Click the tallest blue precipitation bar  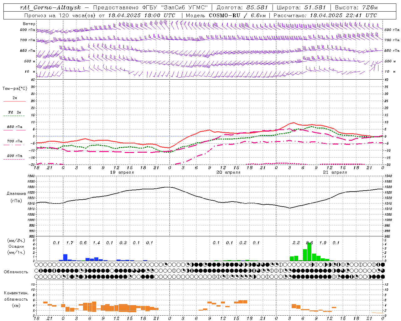tap(65, 257)
